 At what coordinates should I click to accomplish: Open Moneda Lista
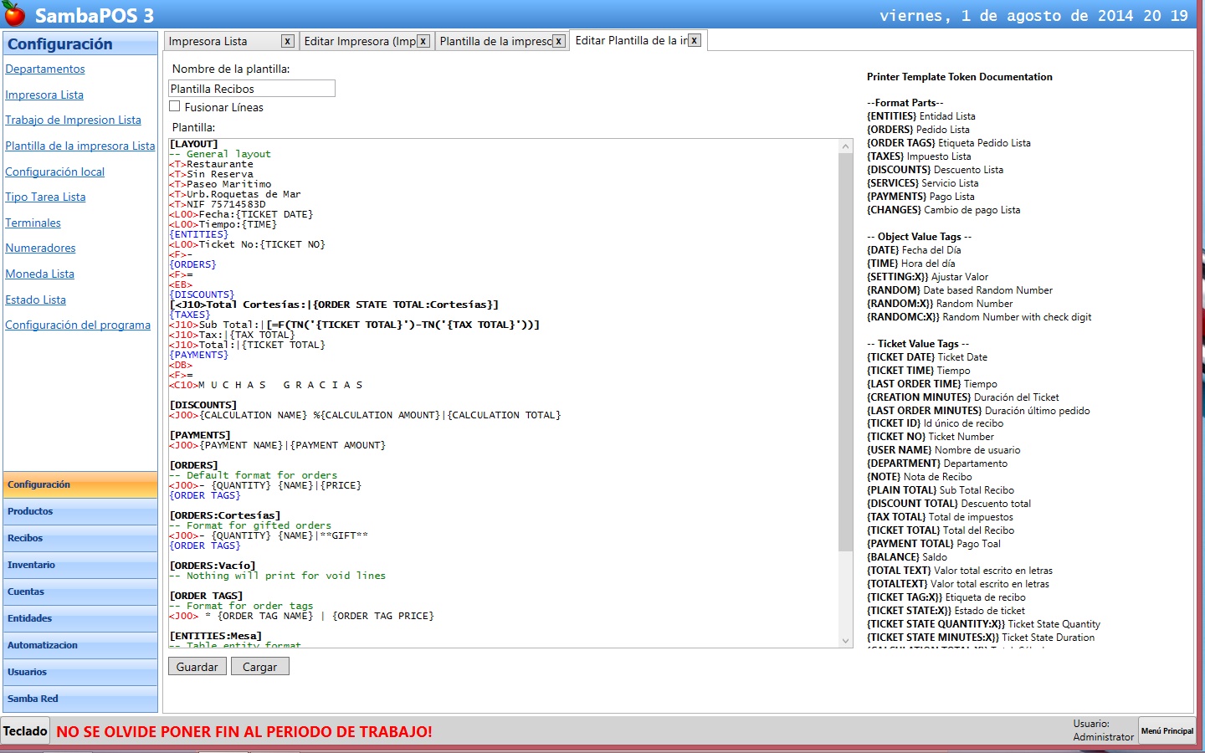(39, 274)
